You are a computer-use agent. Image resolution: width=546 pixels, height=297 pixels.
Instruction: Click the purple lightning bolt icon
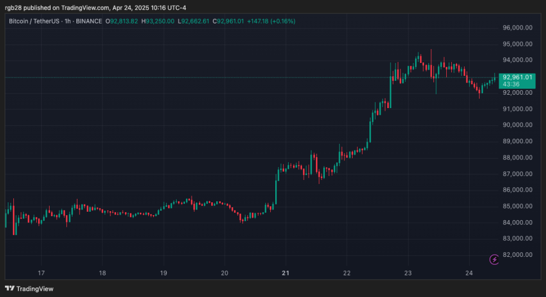[x=494, y=259]
